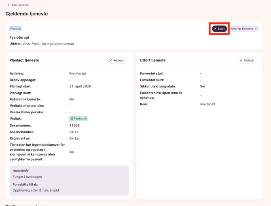Select the case number 41996

(74, 125)
